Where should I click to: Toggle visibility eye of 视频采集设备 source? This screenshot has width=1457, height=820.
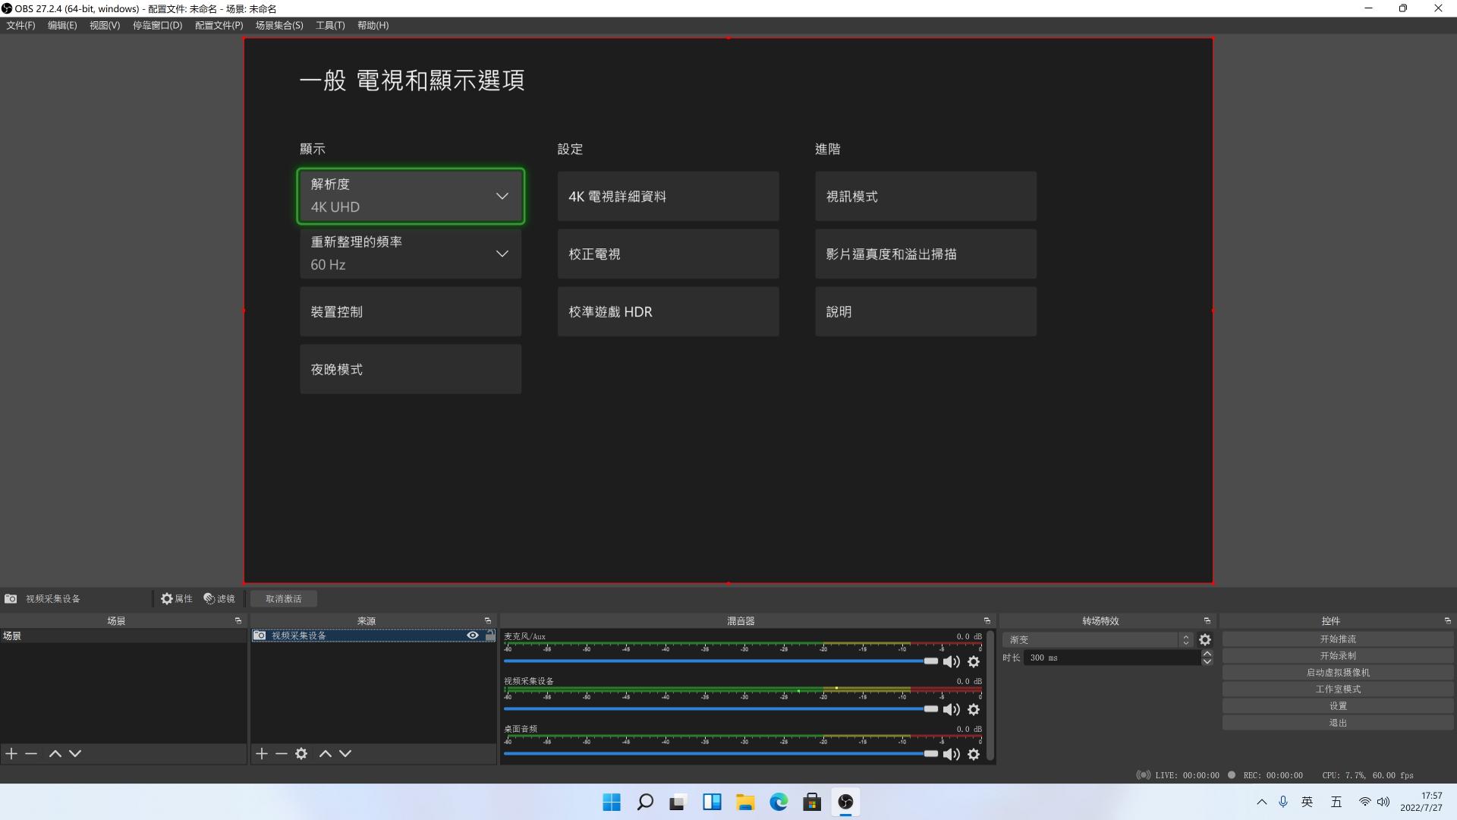pos(472,635)
